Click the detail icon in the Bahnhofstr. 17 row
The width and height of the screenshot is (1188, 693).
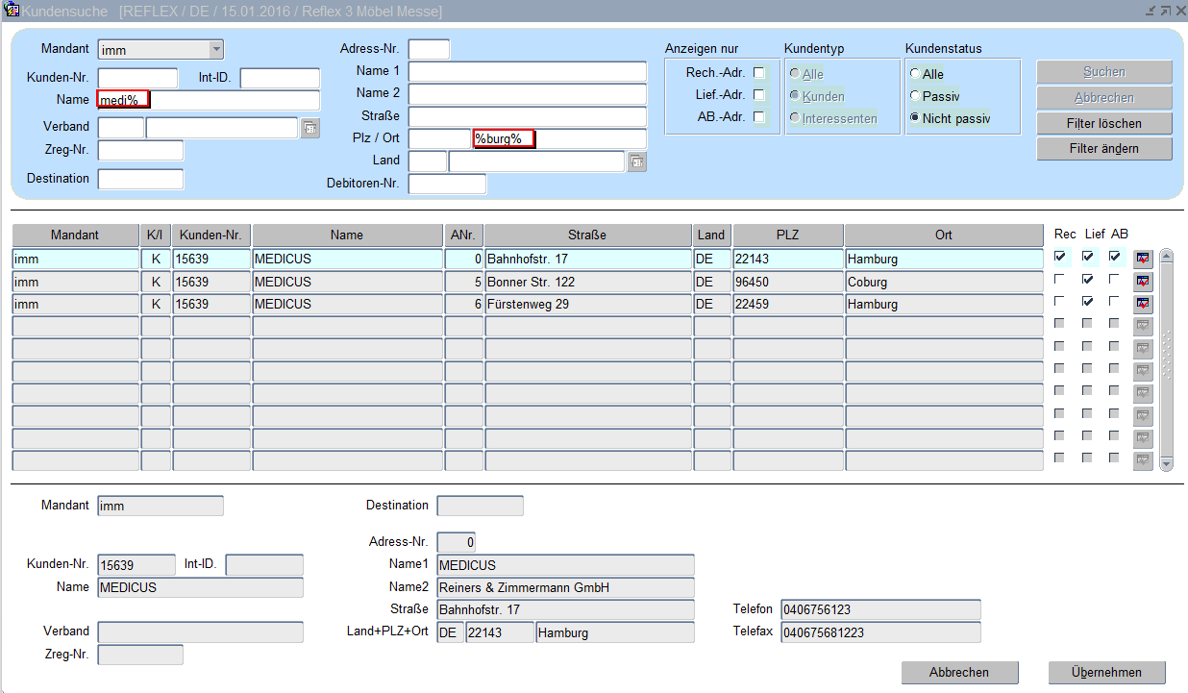coord(1142,259)
